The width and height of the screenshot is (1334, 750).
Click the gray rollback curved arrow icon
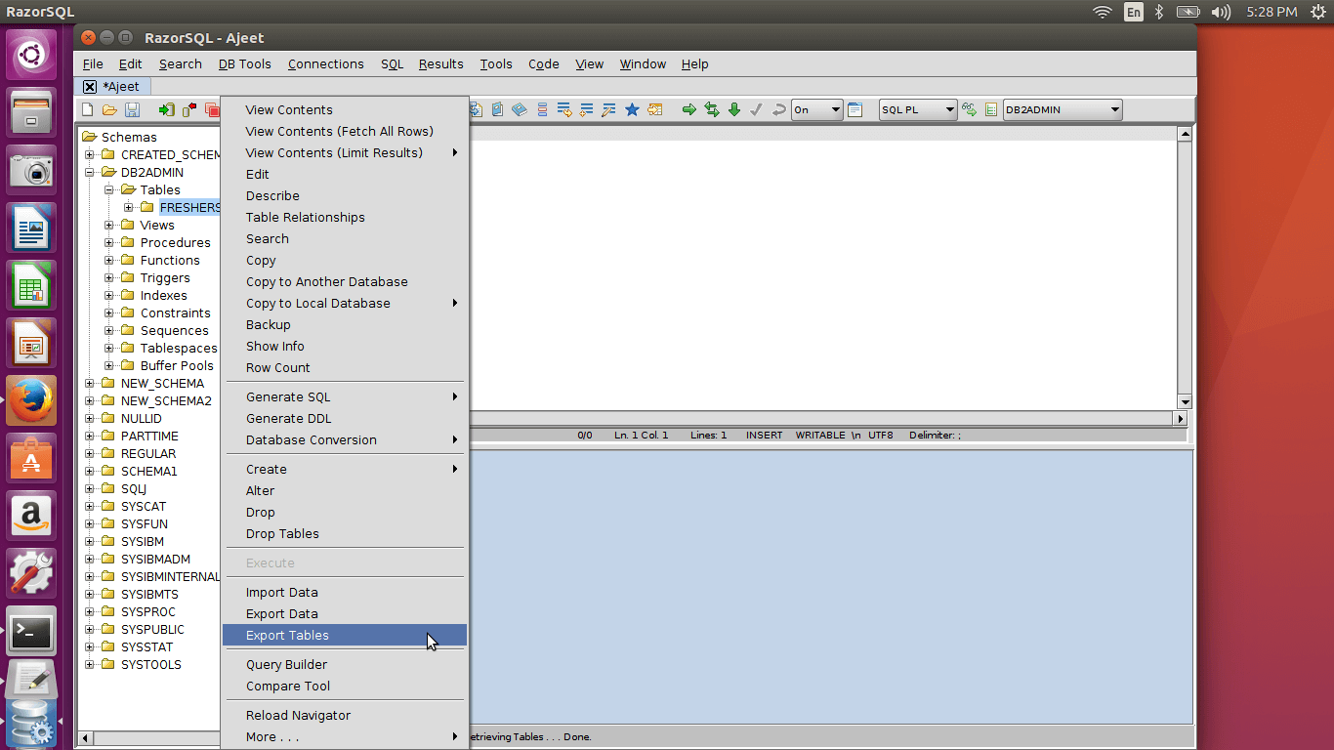(x=778, y=109)
